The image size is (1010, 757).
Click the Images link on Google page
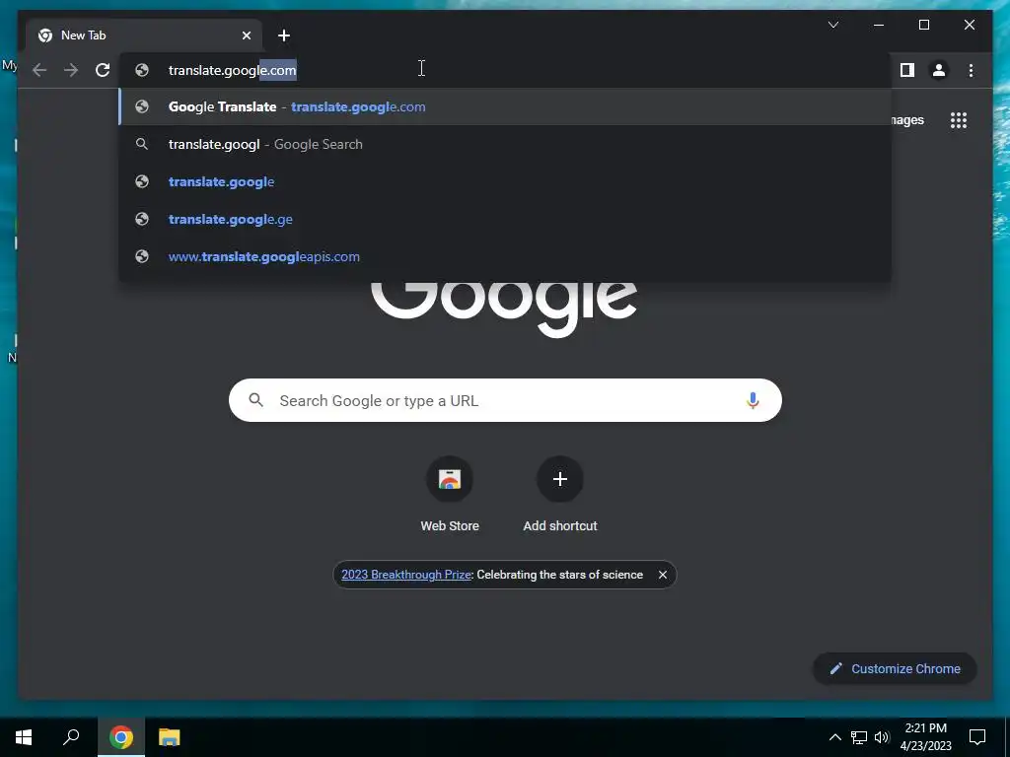tap(907, 120)
